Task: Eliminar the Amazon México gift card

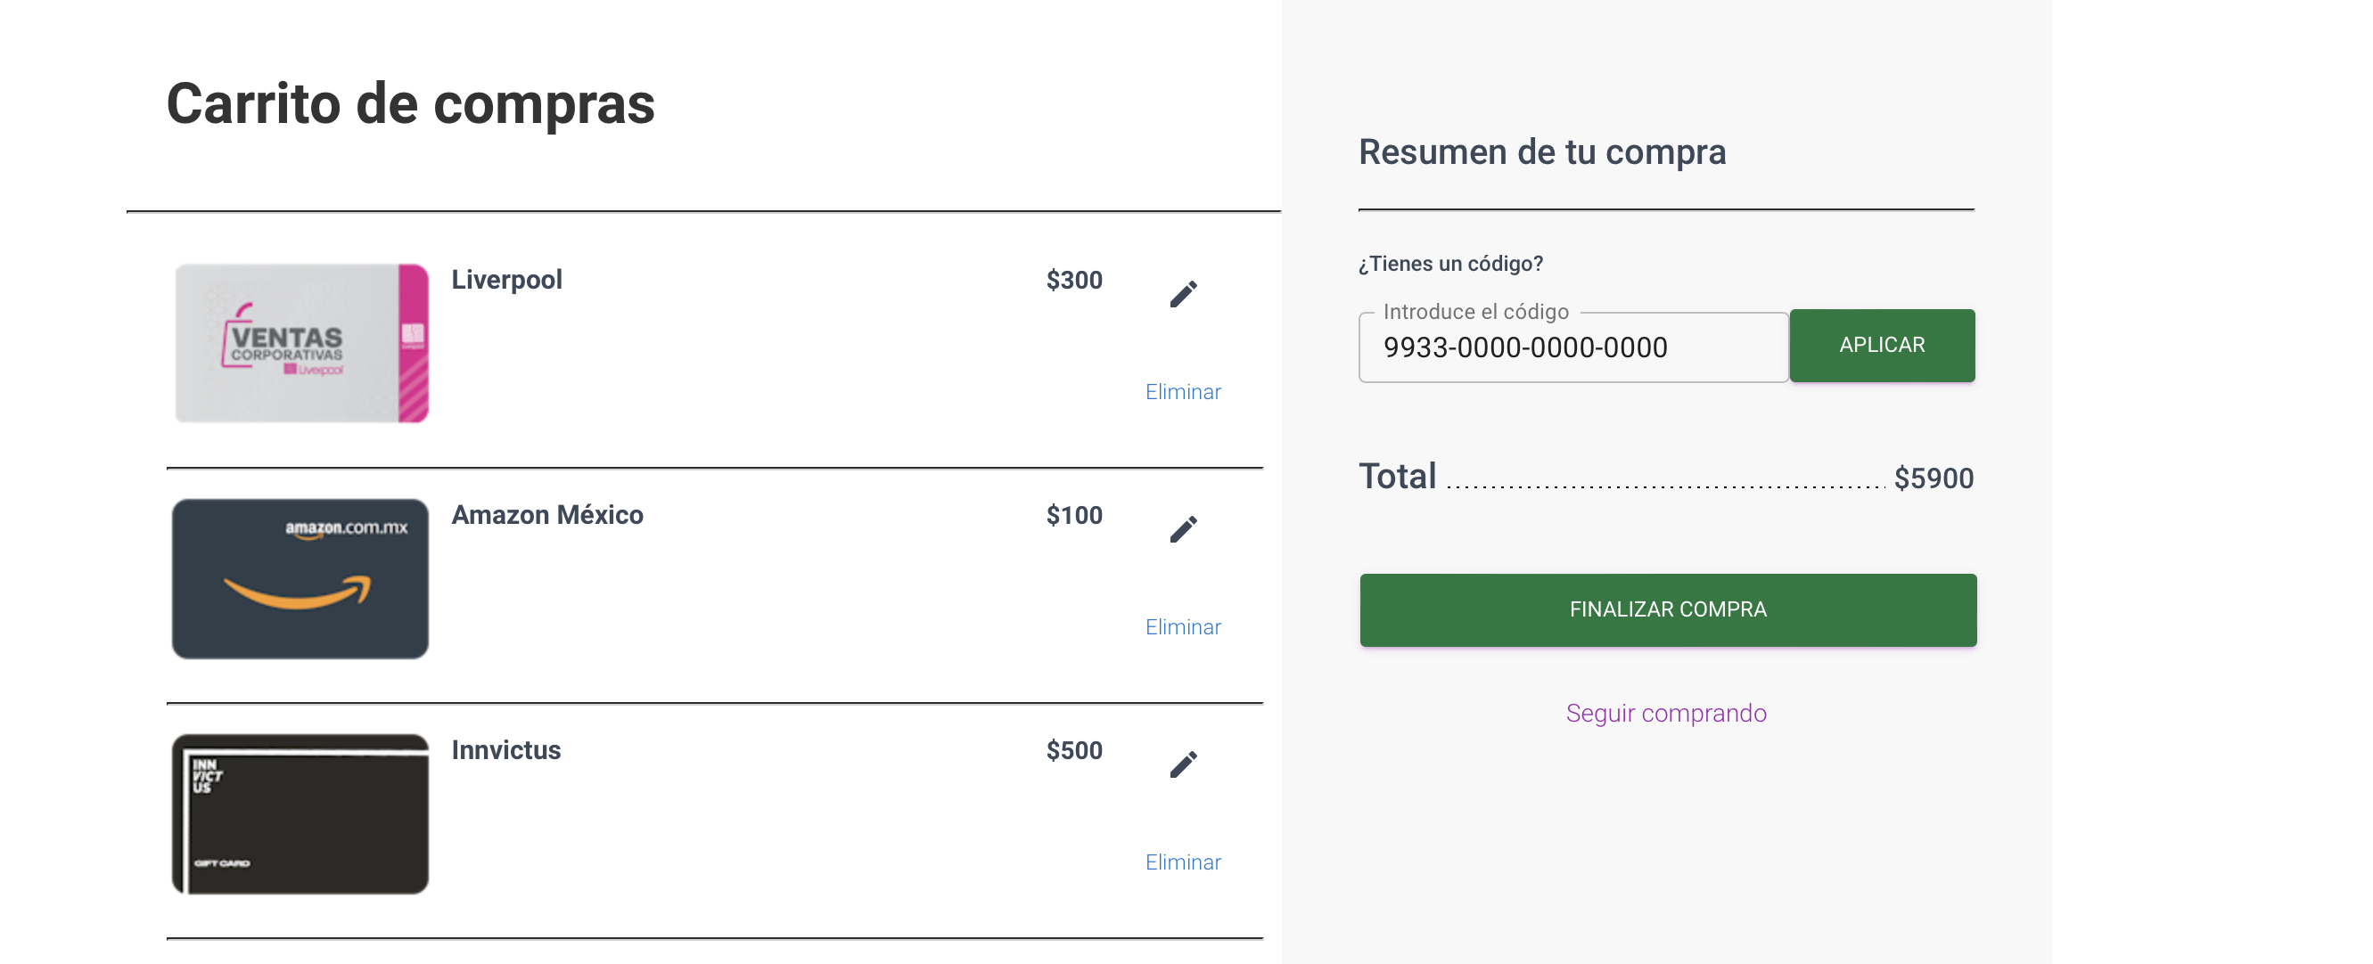Action: coord(1183,627)
